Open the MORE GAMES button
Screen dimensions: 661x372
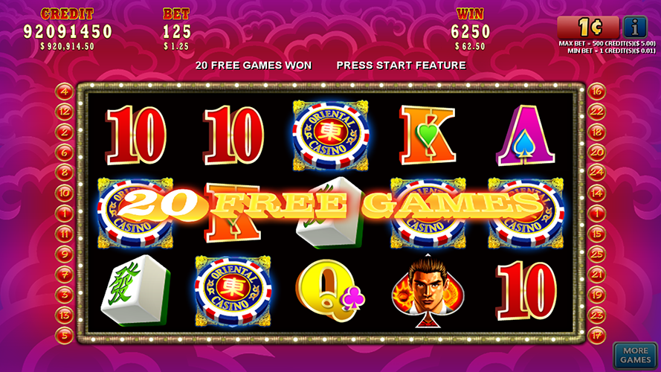tap(635, 355)
